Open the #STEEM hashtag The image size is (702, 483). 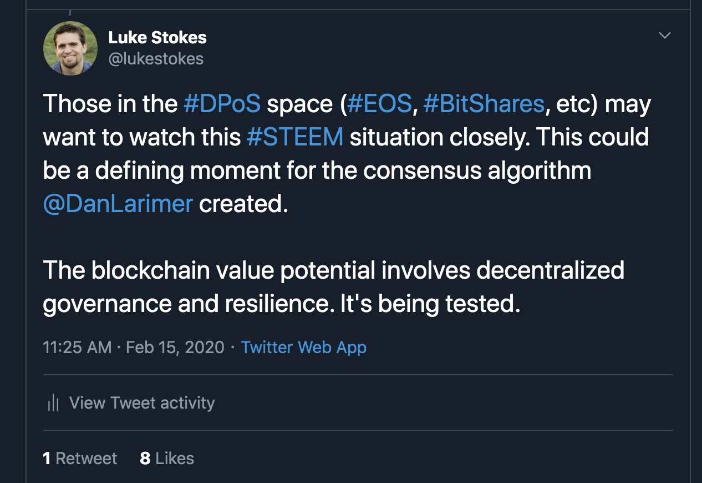pos(294,138)
